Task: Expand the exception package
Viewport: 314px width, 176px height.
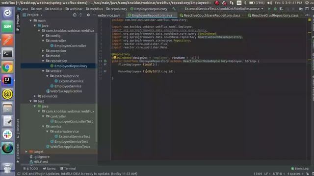Action: pos(43,51)
